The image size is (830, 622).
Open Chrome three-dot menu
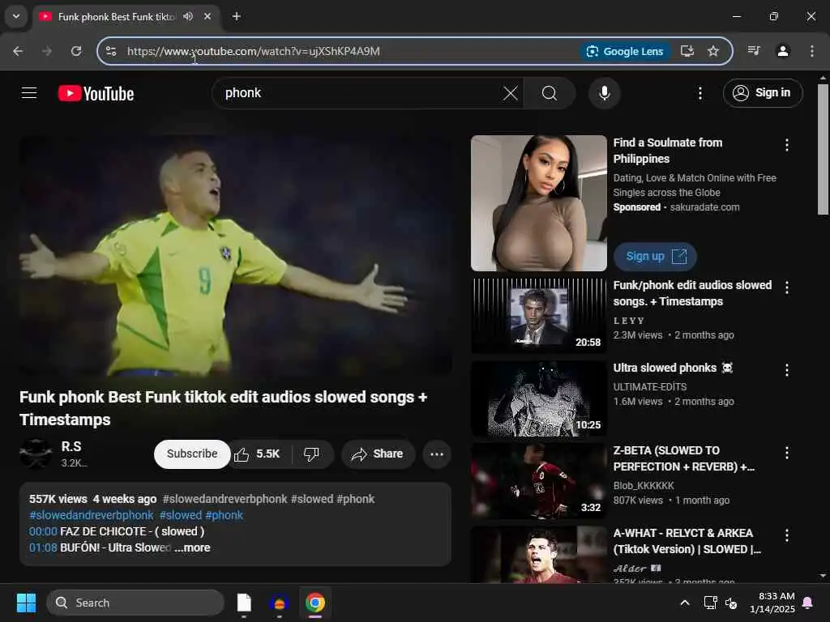pyautogui.click(x=812, y=51)
